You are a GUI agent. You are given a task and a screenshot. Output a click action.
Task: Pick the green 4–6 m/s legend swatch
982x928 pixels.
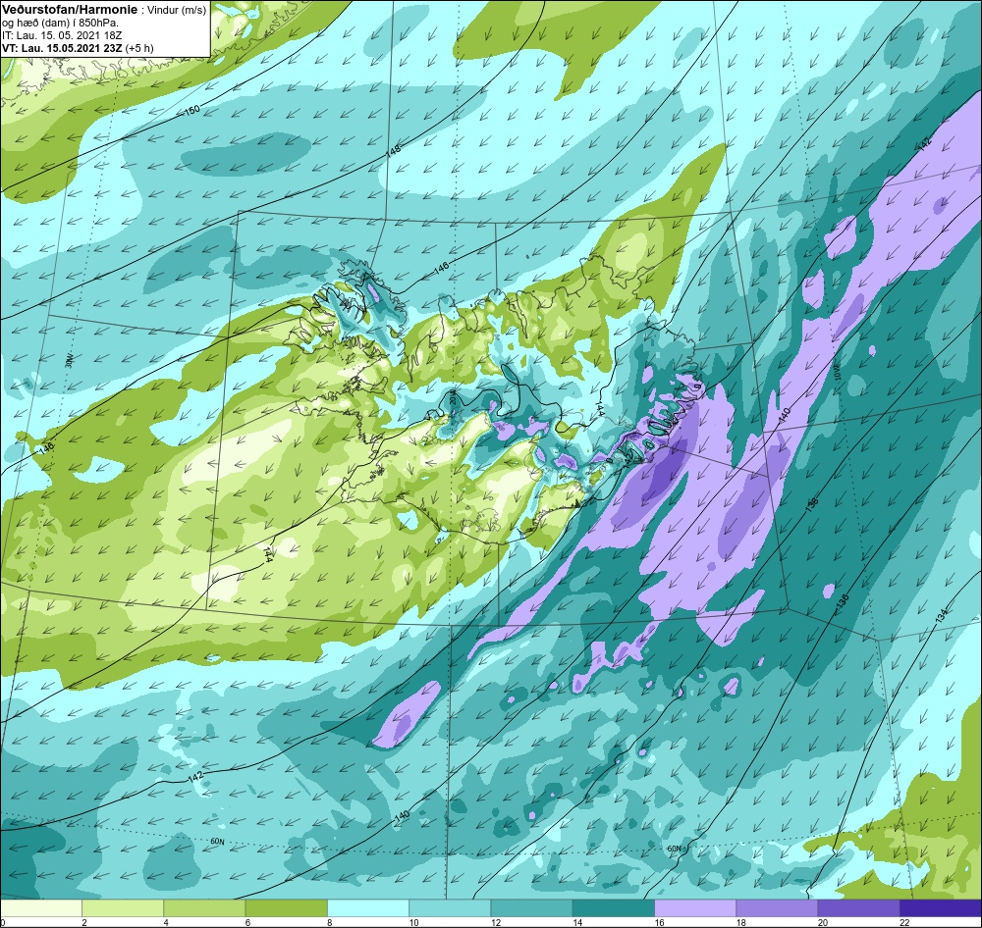tap(205, 907)
